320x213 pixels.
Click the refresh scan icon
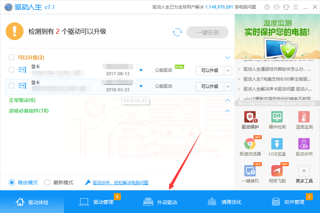[x=177, y=32]
